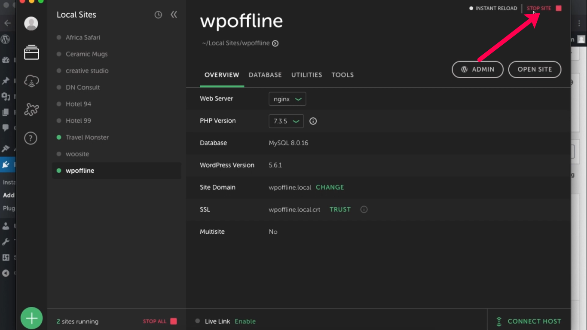
Task: Open the Settings icon in WordPress admin
Action: point(6,257)
